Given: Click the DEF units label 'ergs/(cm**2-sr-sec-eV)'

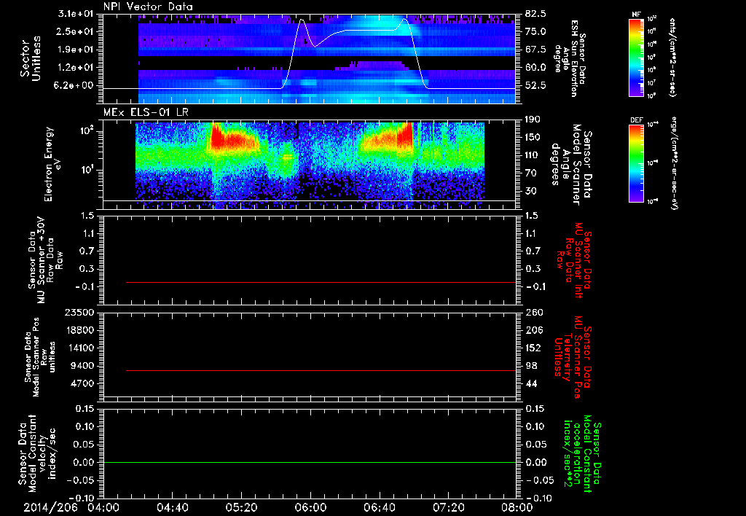Looking at the screenshot, I should 674,163.
